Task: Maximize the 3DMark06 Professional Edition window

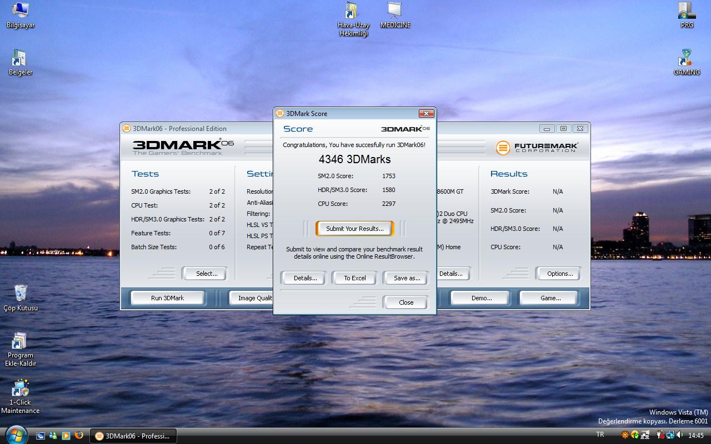Action: pos(563,128)
